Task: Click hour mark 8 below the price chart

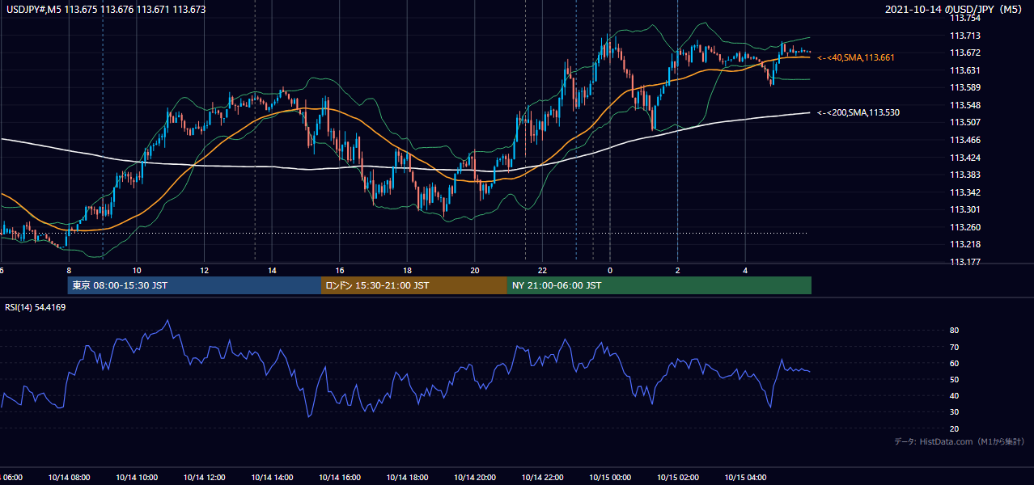Action: [x=69, y=271]
